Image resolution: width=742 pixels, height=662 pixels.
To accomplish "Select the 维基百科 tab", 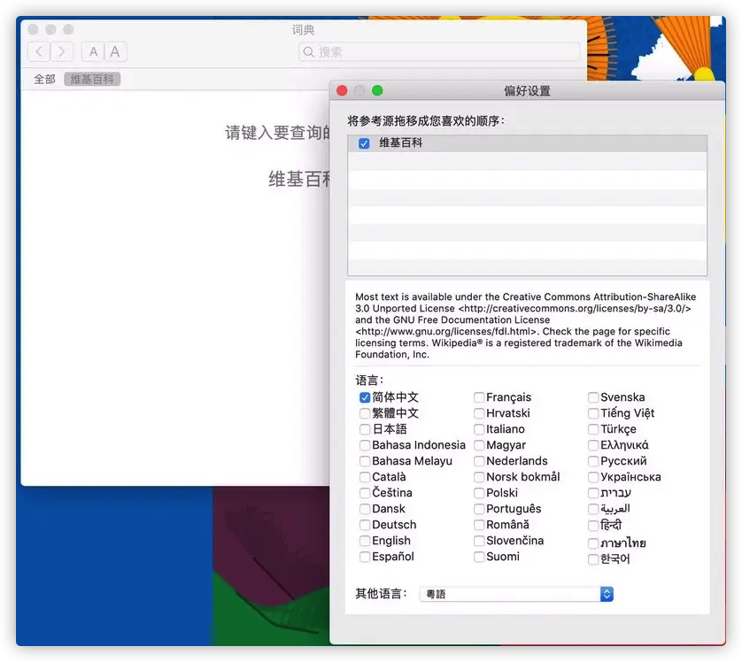I will pyautogui.click(x=92, y=79).
